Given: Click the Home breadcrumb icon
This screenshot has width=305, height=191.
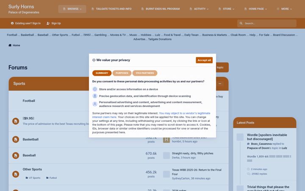Looking at the screenshot, I should click(x=10, y=45).
